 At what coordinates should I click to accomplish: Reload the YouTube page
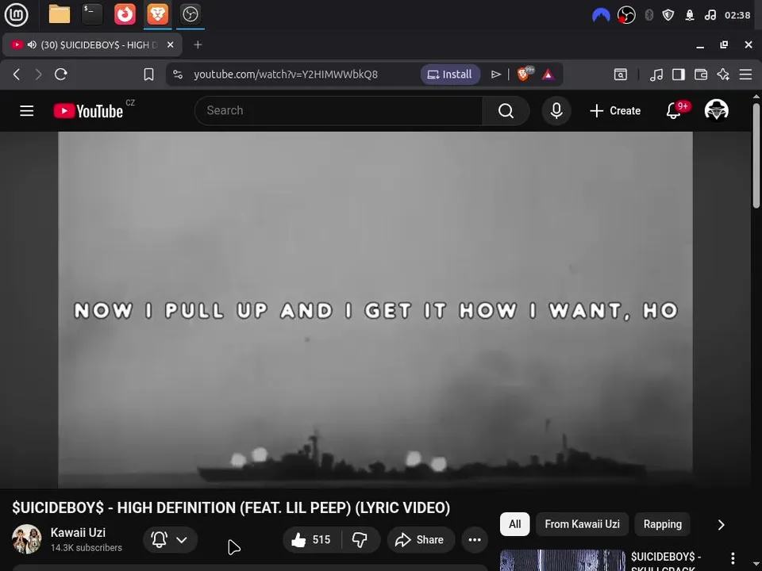point(61,75)
